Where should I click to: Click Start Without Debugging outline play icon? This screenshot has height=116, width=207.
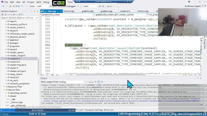(78, 6)
